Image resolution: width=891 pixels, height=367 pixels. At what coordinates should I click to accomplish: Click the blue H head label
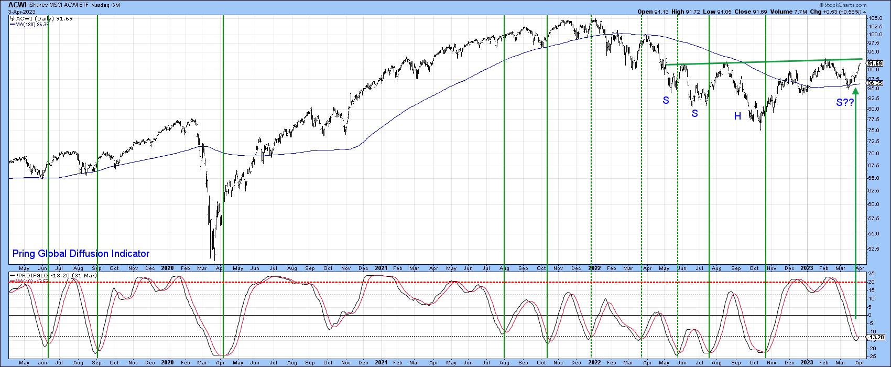point(737,116)
